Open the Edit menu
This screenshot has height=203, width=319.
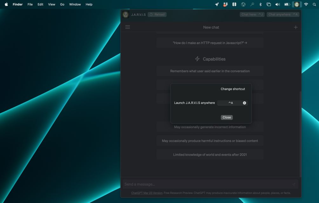click(40, 4)
